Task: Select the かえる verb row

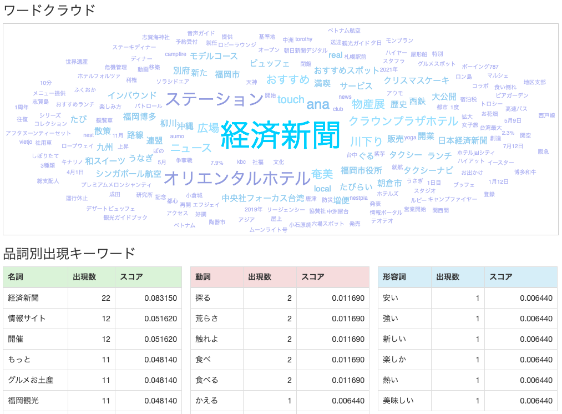Action: pyautogui.click(x=280, y=400)
